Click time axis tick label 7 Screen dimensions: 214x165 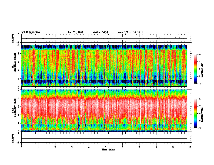click(x=139, y=147)
